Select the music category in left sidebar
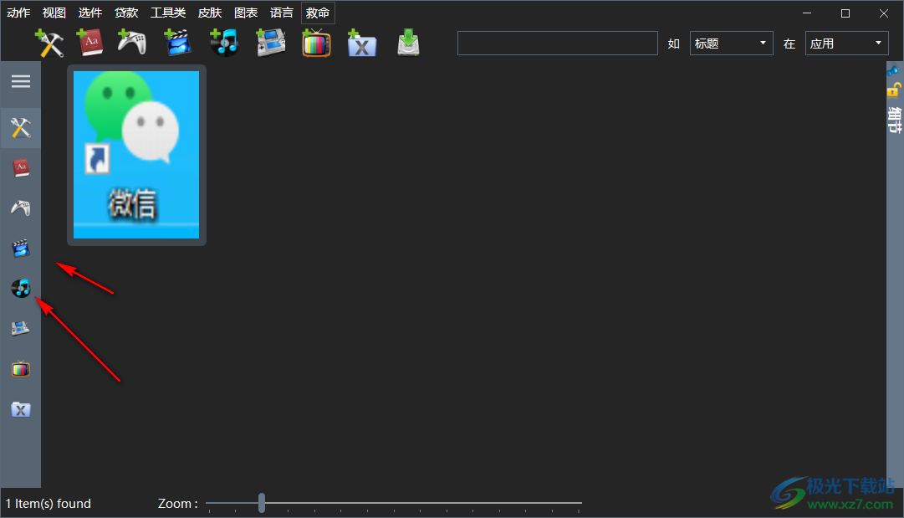This screenshot has height=518, width=904. click(21, 289)
